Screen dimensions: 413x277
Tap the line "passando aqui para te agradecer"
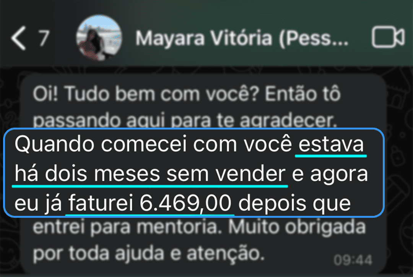(185, 120)
